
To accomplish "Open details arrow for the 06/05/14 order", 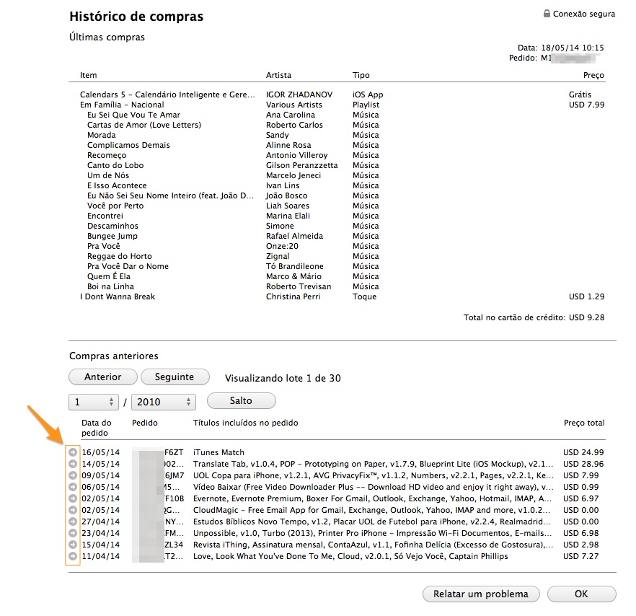I will 73,487.
